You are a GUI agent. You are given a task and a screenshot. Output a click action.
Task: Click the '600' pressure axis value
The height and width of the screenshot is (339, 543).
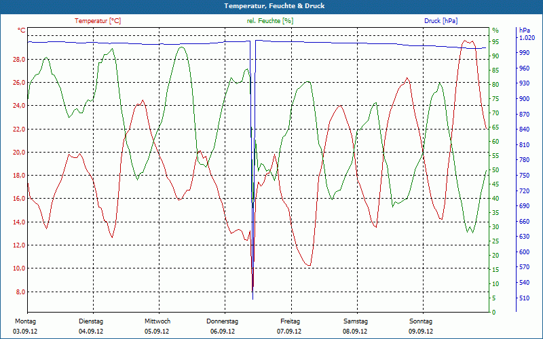(x=524, y=252)
